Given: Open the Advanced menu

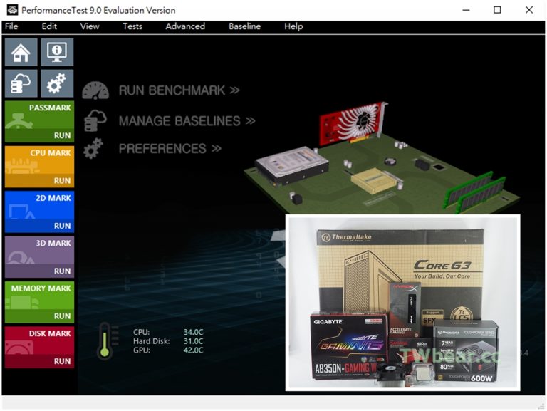Looking at the screenshot, I should click(185, 26).
